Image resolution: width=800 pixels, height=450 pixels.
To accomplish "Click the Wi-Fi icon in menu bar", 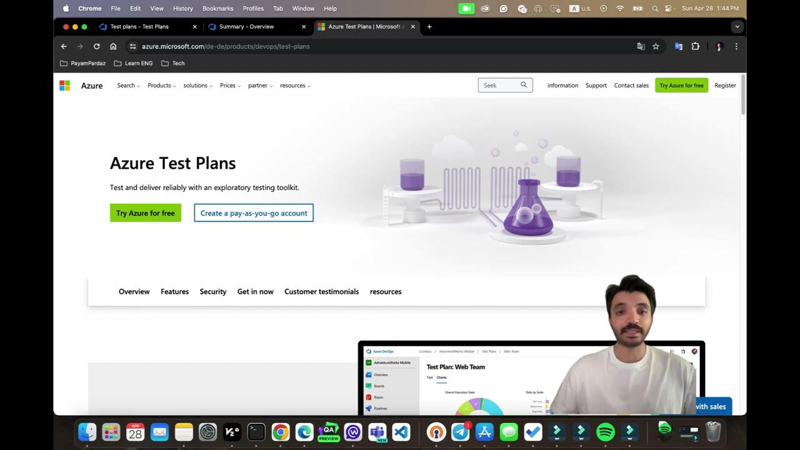I will 620,9.
